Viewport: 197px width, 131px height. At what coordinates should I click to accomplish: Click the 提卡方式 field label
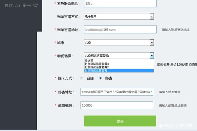tap(66, 78)
